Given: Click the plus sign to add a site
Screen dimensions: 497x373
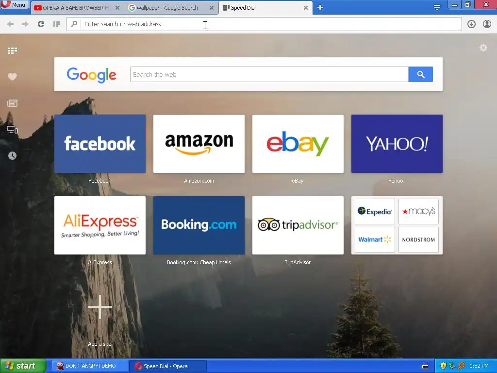Looking at the screenshot, I should (100, 307).
